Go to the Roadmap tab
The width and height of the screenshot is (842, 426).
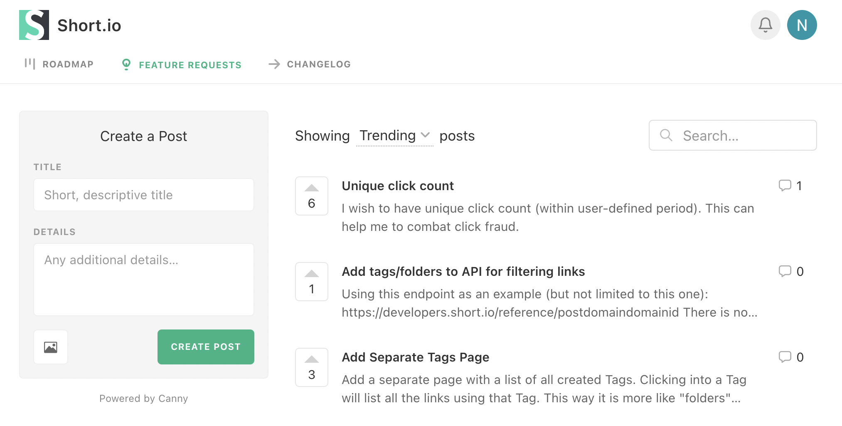coord(59,64)
